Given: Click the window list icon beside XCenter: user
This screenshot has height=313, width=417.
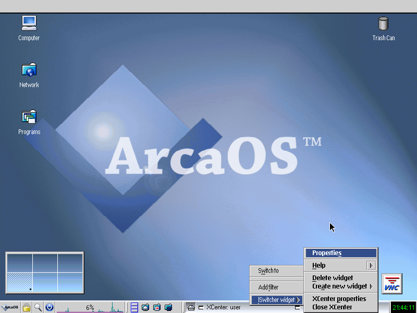Looking at the screenshot, I should (191, 307).
